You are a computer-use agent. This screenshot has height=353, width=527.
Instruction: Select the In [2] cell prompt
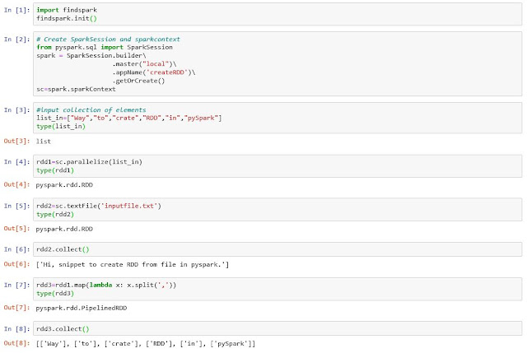pos(16,39)
